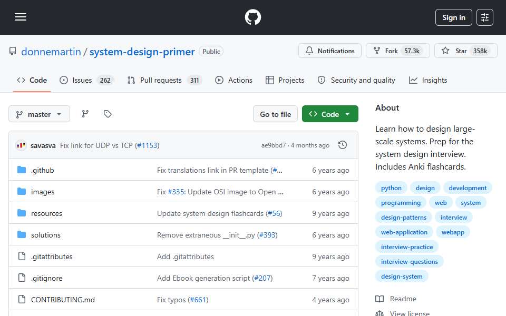This screenshot has height=316, width=506.
Task: Open the .github folder
Action: [43, 170]
